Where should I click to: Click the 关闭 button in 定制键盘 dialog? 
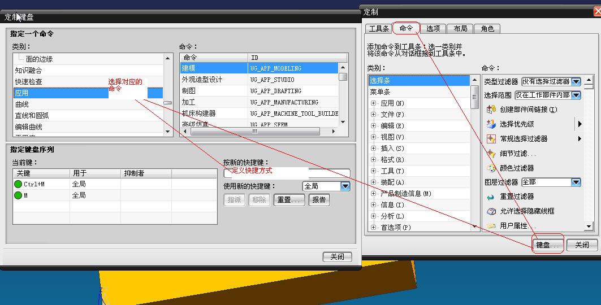coord(338,257)
